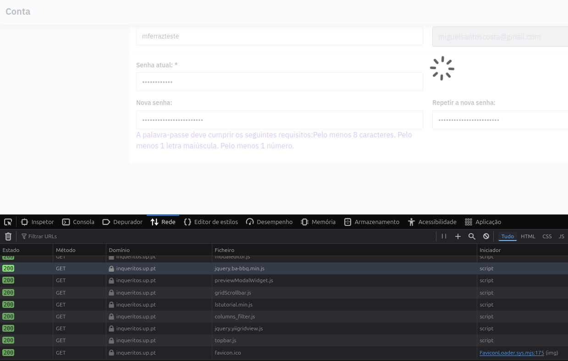The width and height of the screenshot is (568, 361).
Task: Click the Senha atual password field
Action: click(279, 82)
